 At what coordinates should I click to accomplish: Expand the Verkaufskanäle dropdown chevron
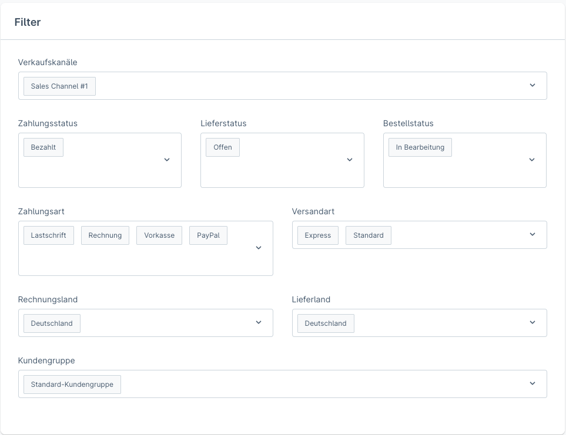532,86
